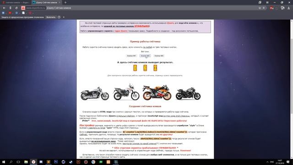The image size is (293, 165).
Task: Click the address bar site domain
Action: 36,8
